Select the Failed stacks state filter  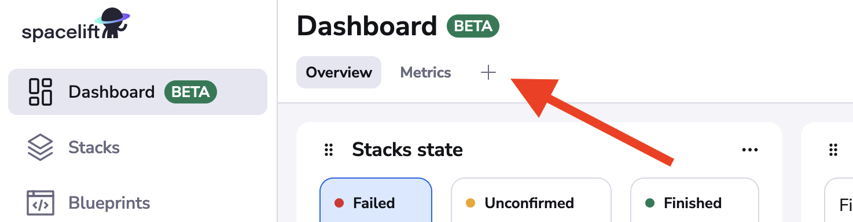point(376,200)
